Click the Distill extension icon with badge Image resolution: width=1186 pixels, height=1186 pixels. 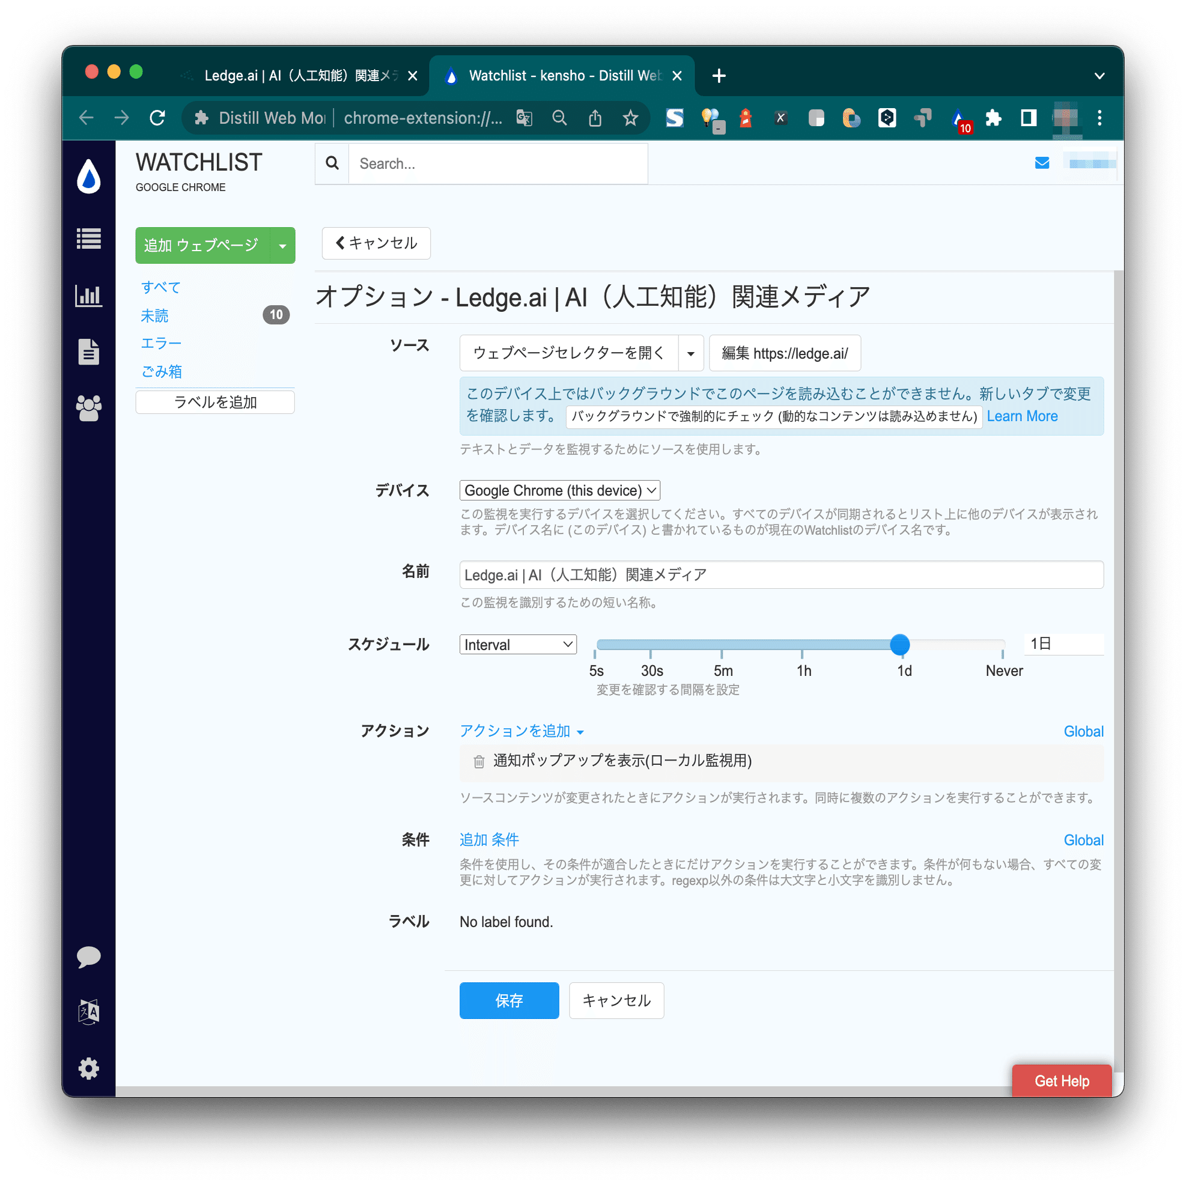point(958,118)
